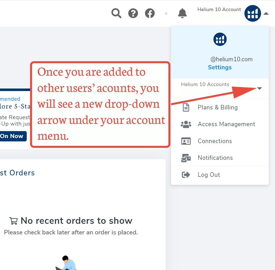The height and width of the screenshot is (270, 275).
Task: Click the shopping cart icon beside no recent orders
Action: (14, 221)
